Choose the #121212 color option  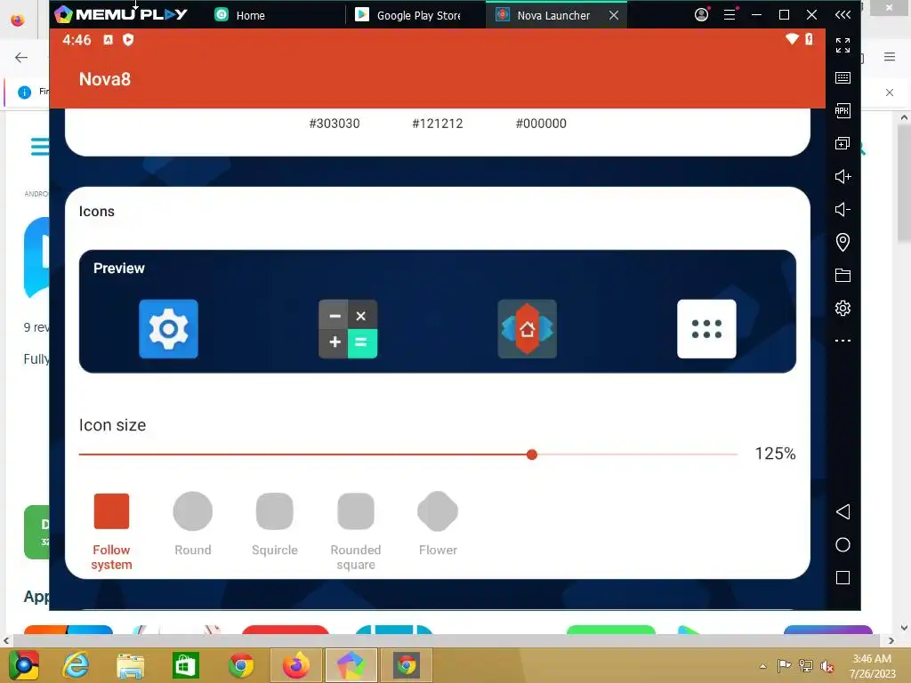click(438, 124)
